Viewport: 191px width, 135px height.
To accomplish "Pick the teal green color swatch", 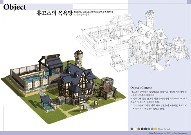I will pyautogui.click(x=149, y=129).
